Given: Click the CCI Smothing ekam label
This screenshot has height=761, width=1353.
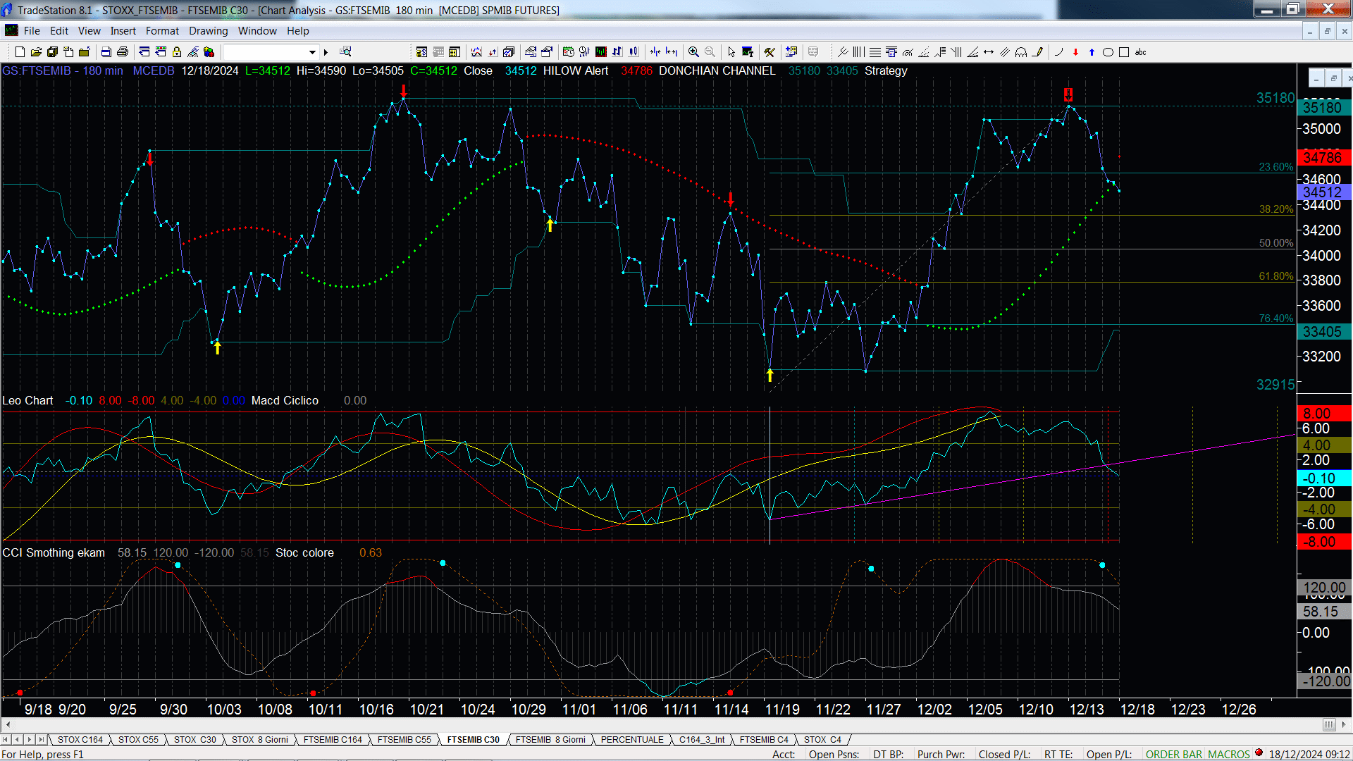Looking at the screenshot, I should [x=54, y=552].
